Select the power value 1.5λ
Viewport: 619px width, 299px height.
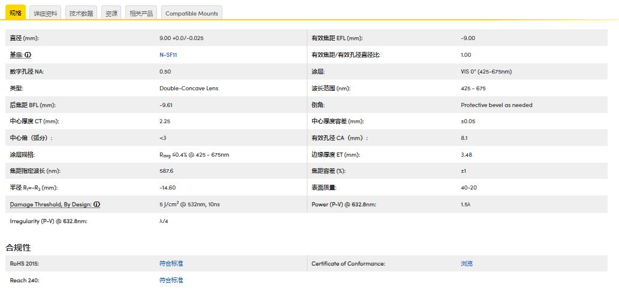(x=465, y=205)
